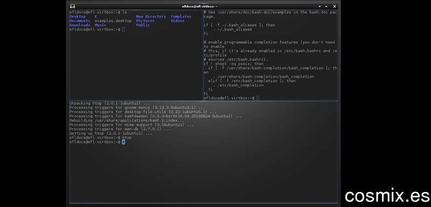
Task: Click the 'Processing triggers for mime-support' line
Action: coord(131,125)
